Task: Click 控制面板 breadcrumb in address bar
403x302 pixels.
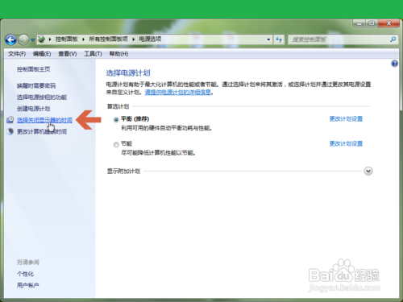Action: pos(67,39)
